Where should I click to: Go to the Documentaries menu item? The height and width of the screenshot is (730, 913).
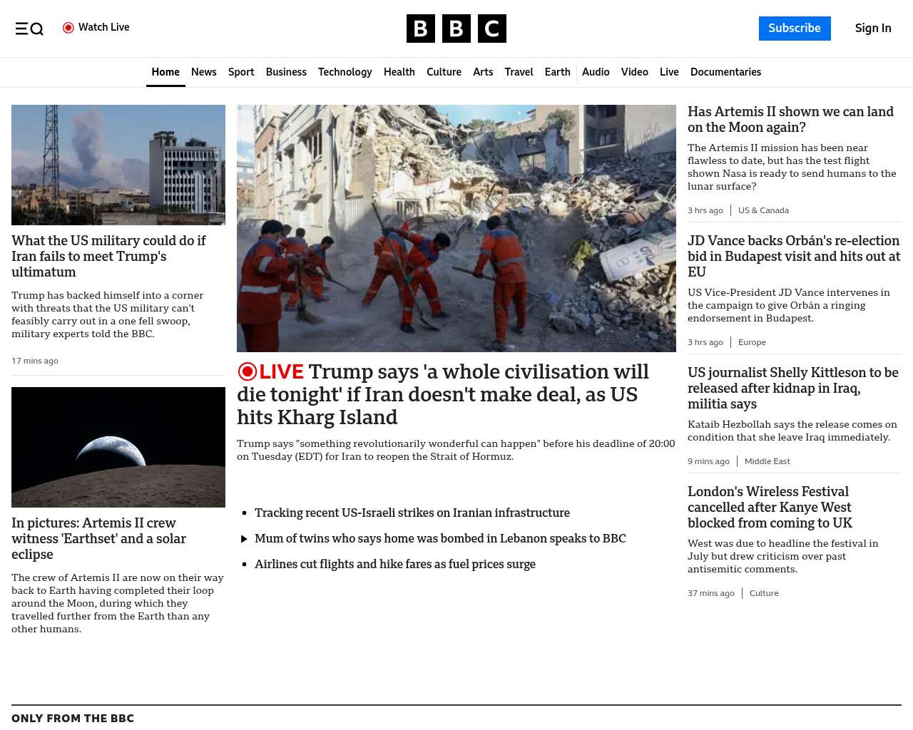point(725,72)
